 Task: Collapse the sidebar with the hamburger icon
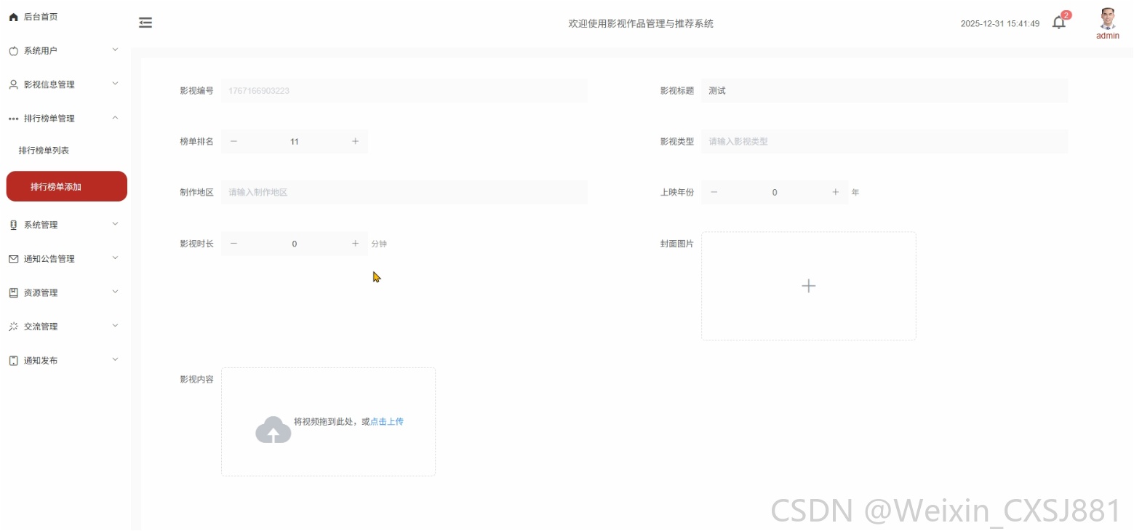tap(145, 23)
